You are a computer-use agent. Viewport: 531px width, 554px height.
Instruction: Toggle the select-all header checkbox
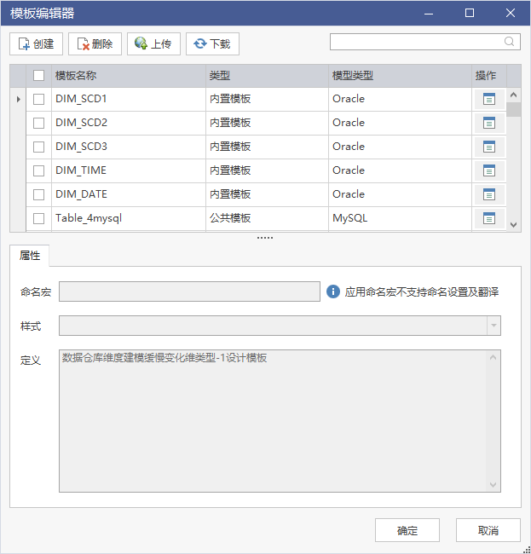(38, 75)
